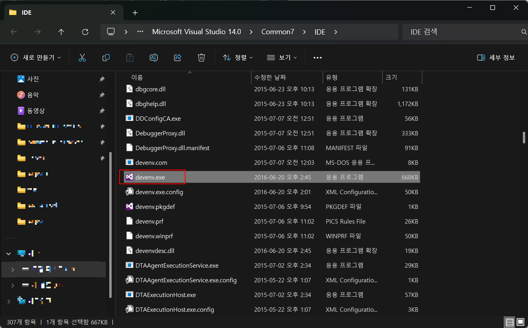Screen dimensions: 528x328
Task: Click the Cut scissors icon
Action: tap(82, 58)
